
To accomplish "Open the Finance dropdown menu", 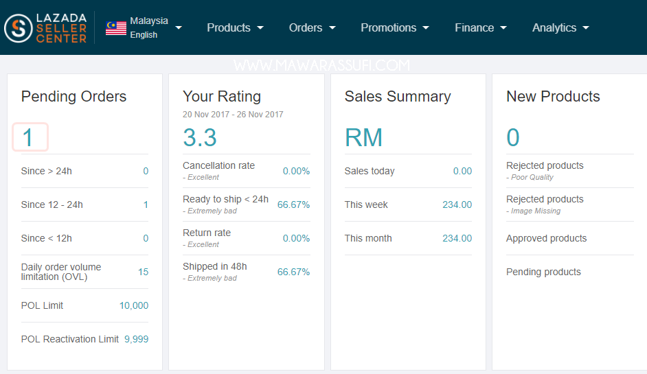I will [x=480, y=27].
